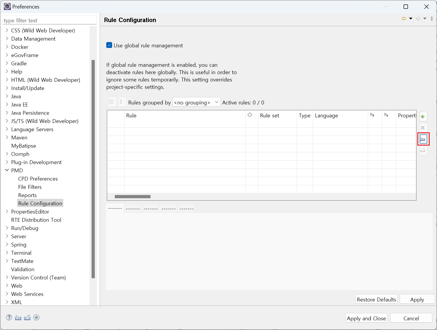Image resolution: width=437 pixels, height=330 pixels.
Task: Open the help question mark icon
Action: pos(9,317)
